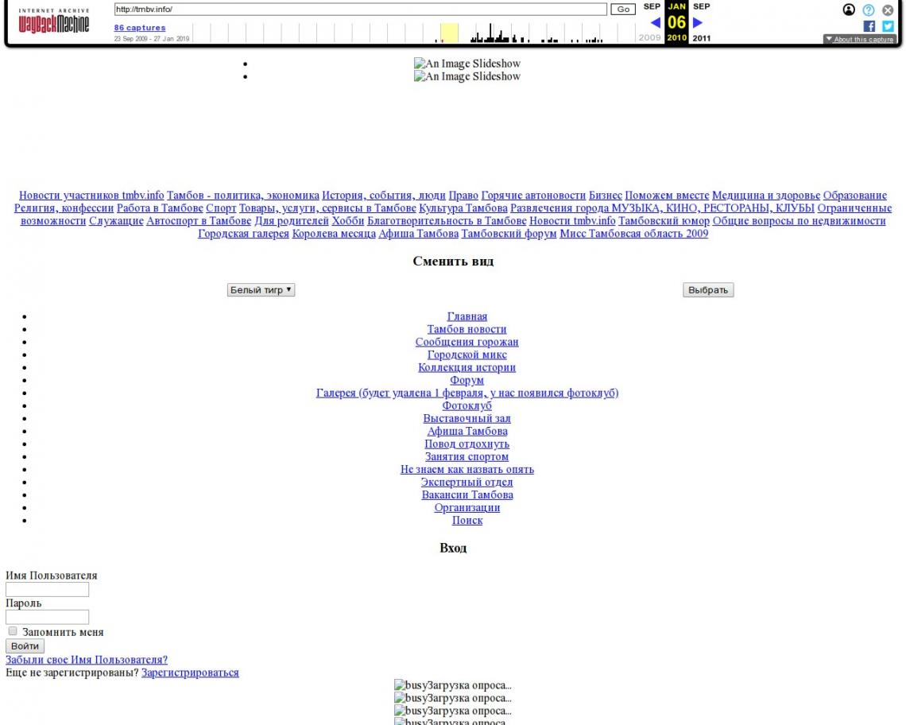
Task: Go to next capture with right arrow
Action: coord(698,23)
